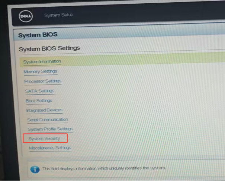Select Integrated Devices

44,110
